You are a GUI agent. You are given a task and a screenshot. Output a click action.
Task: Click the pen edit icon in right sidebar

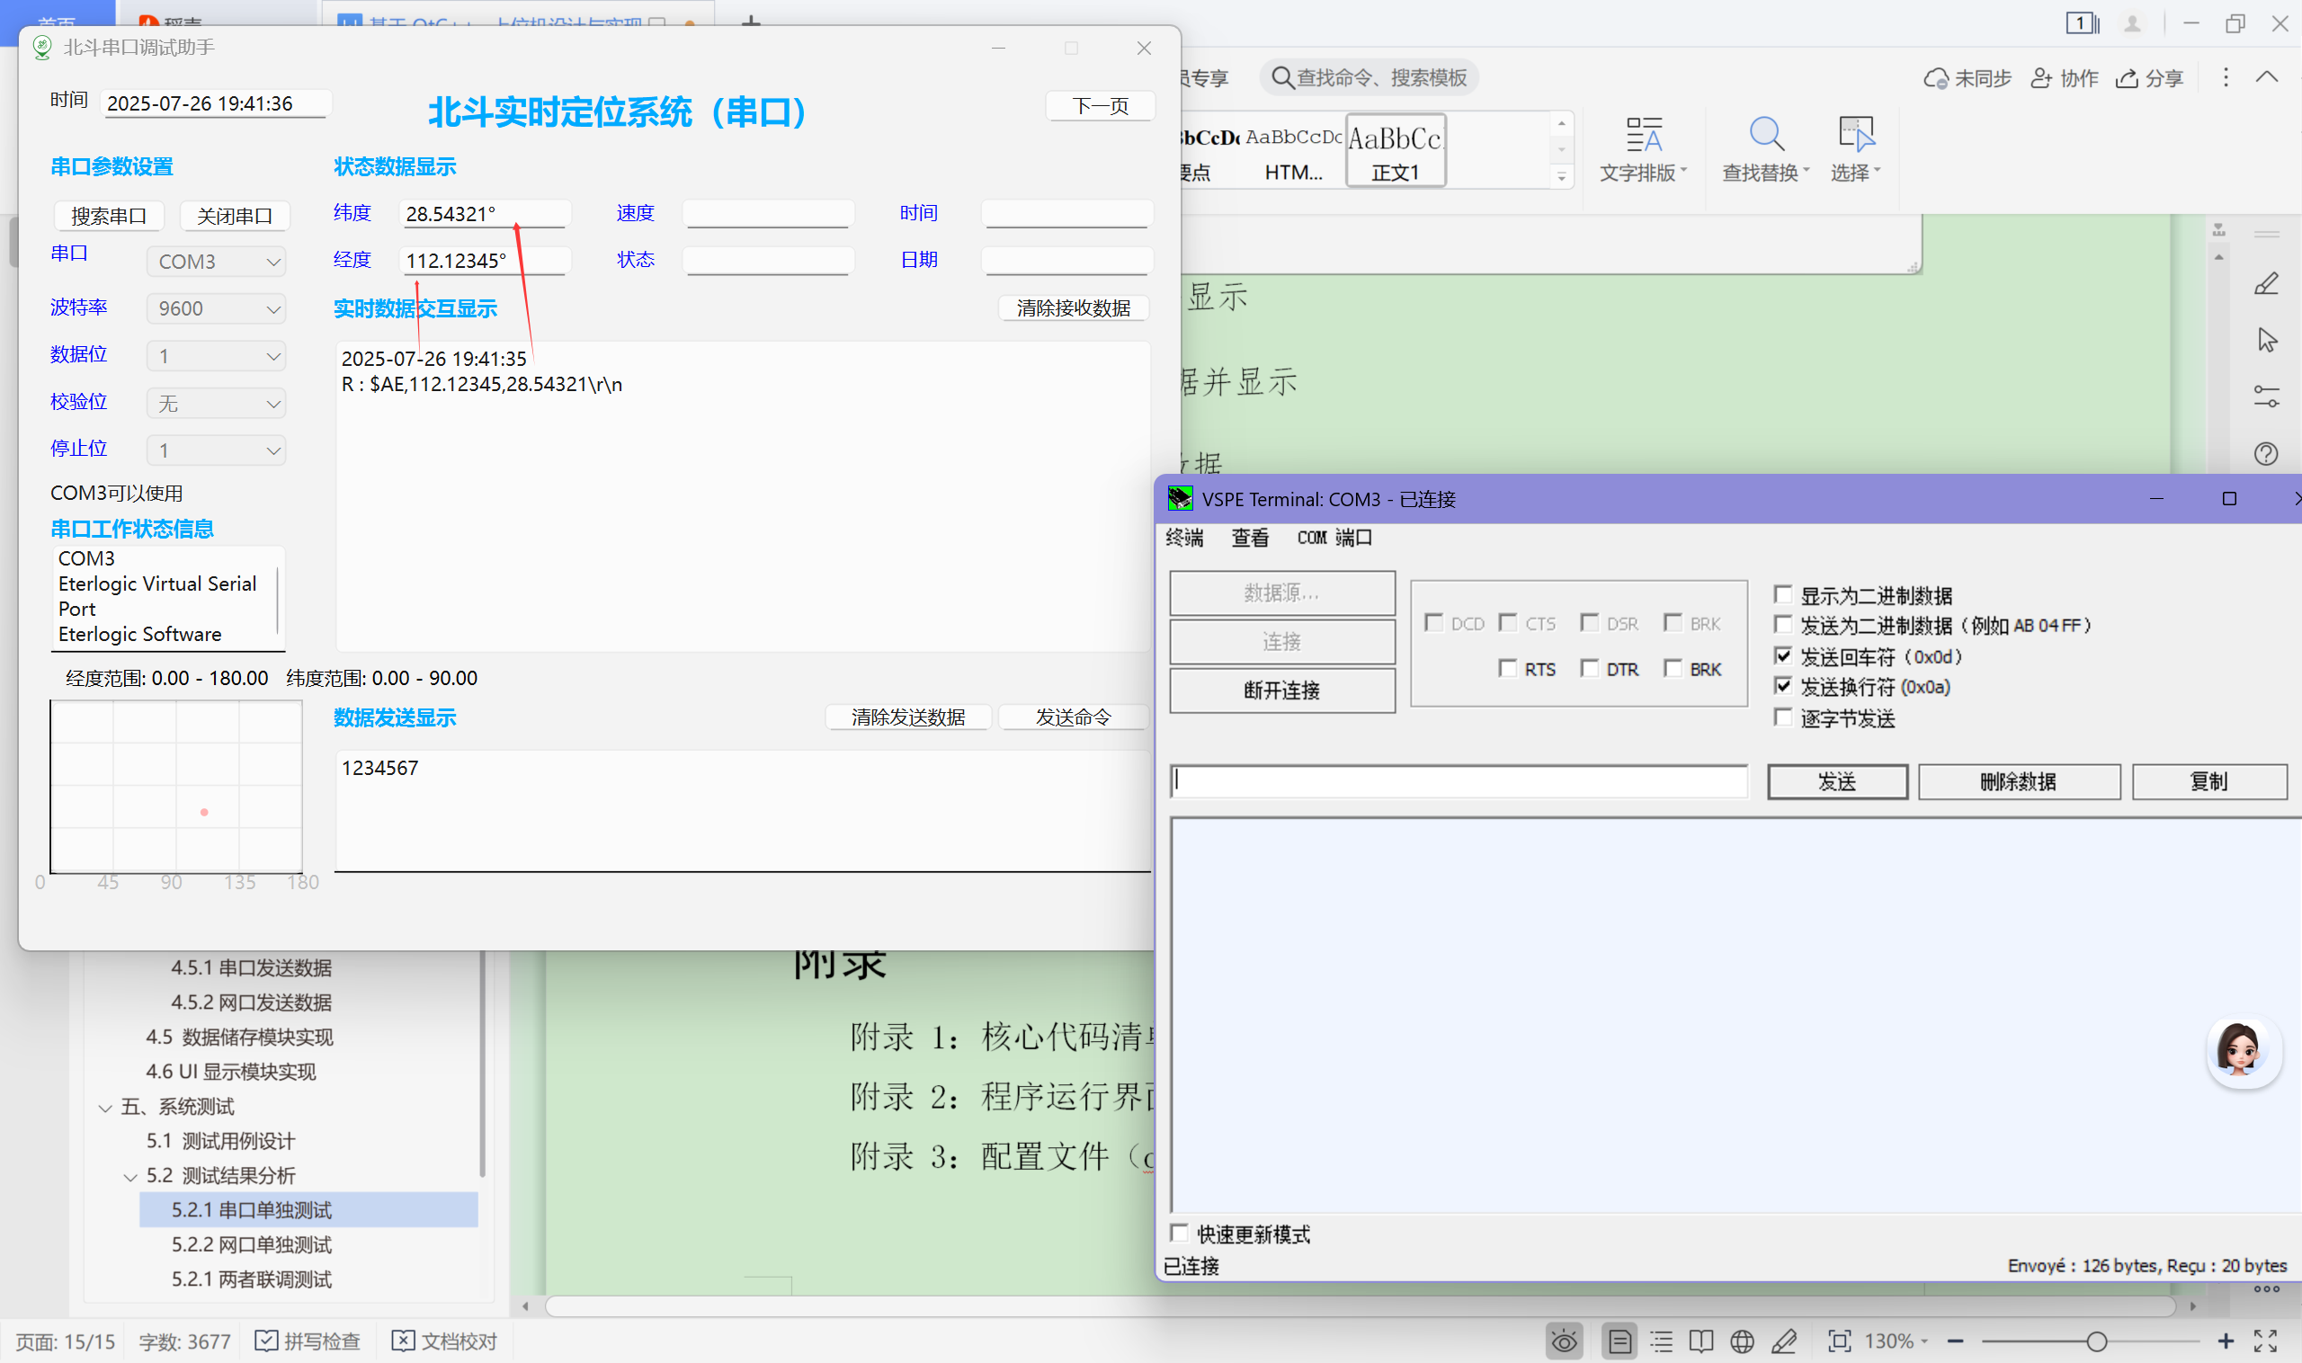click(2265, 284)
